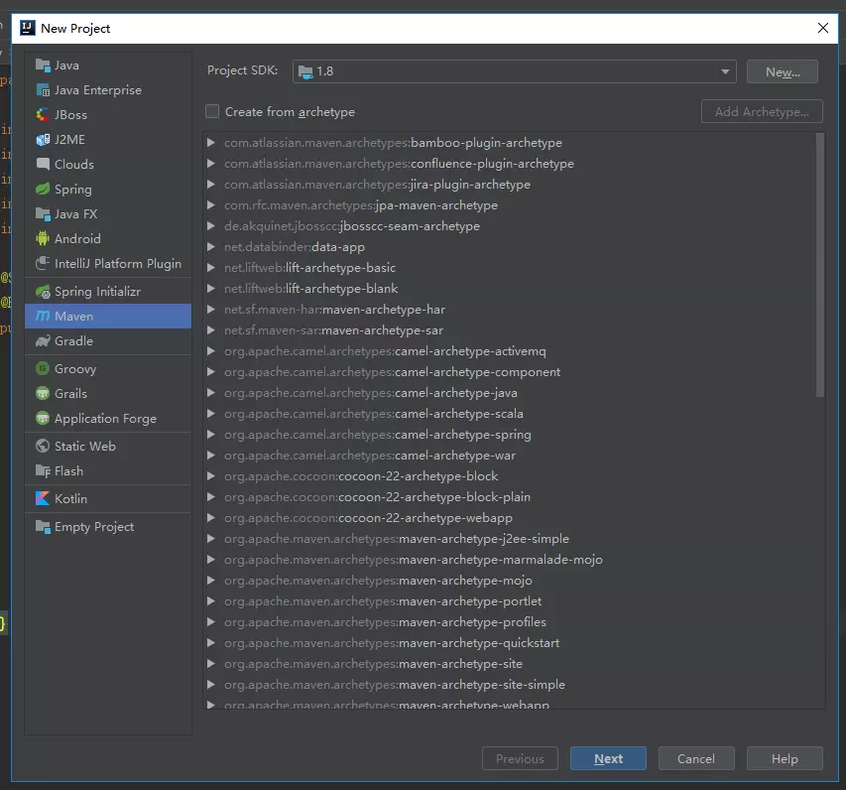This screenshot has width=846, height=790.
Task: Click the Android robot icon
Action: pyautogui.click(x=43, y=238)
